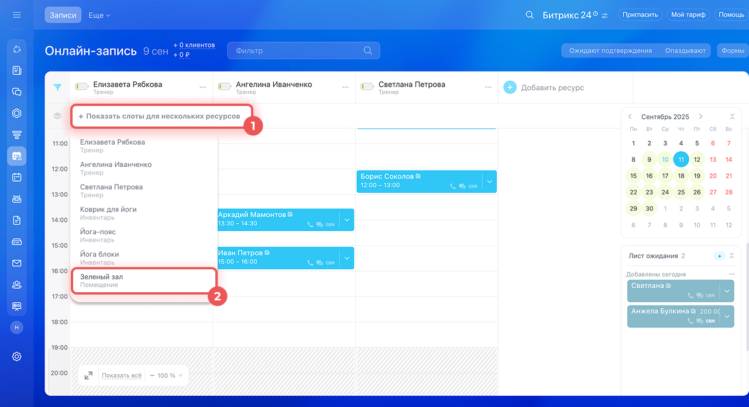Click the expand fullscreen arrows icon
Viewport: 749px width, 407px height.
[x=88, y=375]
